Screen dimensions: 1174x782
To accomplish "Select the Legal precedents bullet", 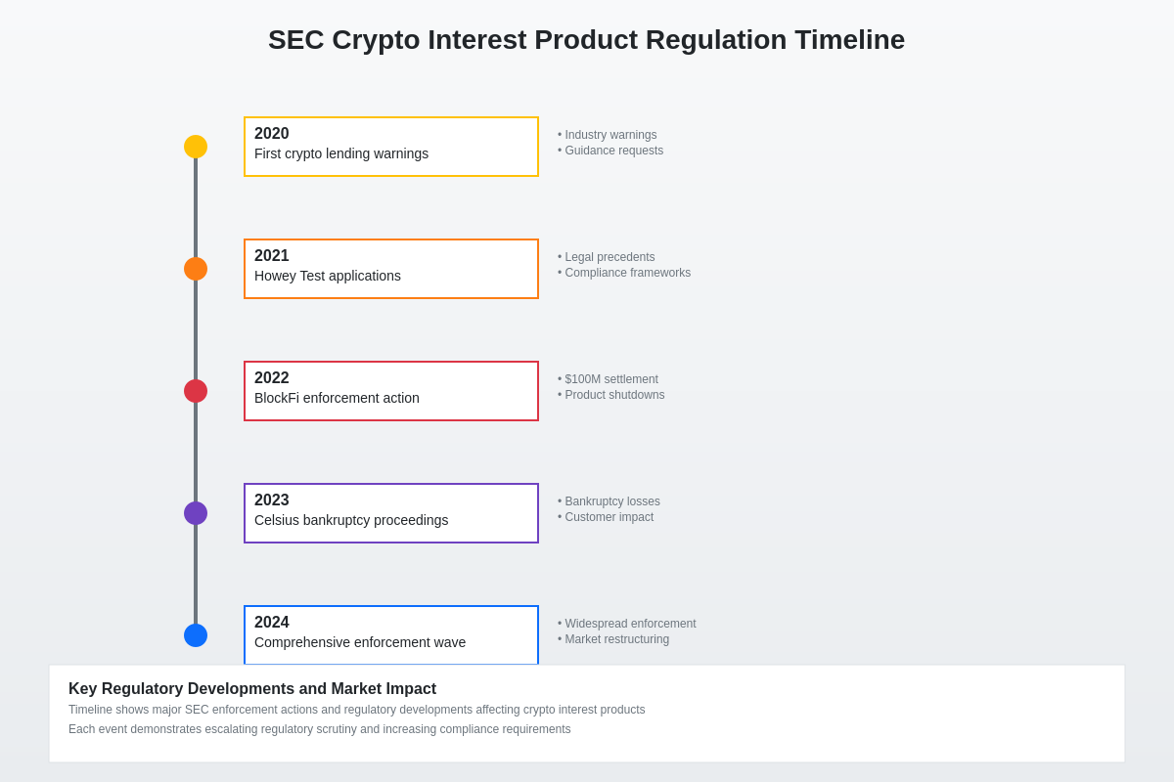I will click(x=610, y=257).
